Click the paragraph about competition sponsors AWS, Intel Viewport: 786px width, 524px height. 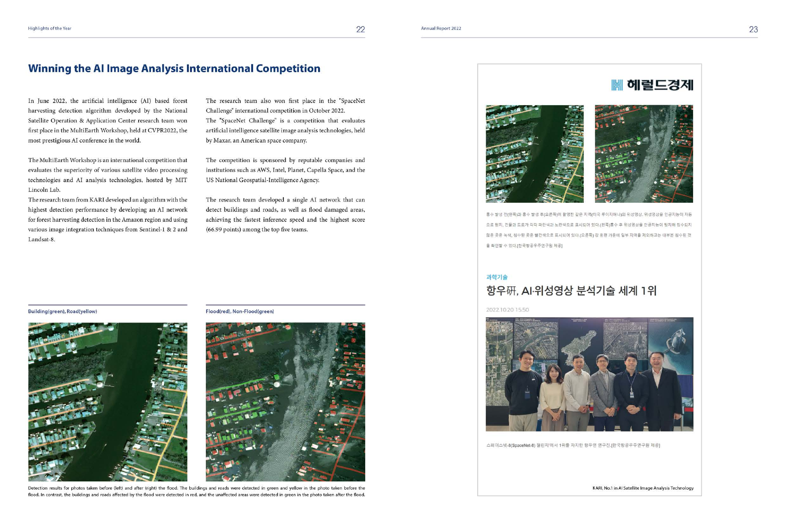coord(285,170)
